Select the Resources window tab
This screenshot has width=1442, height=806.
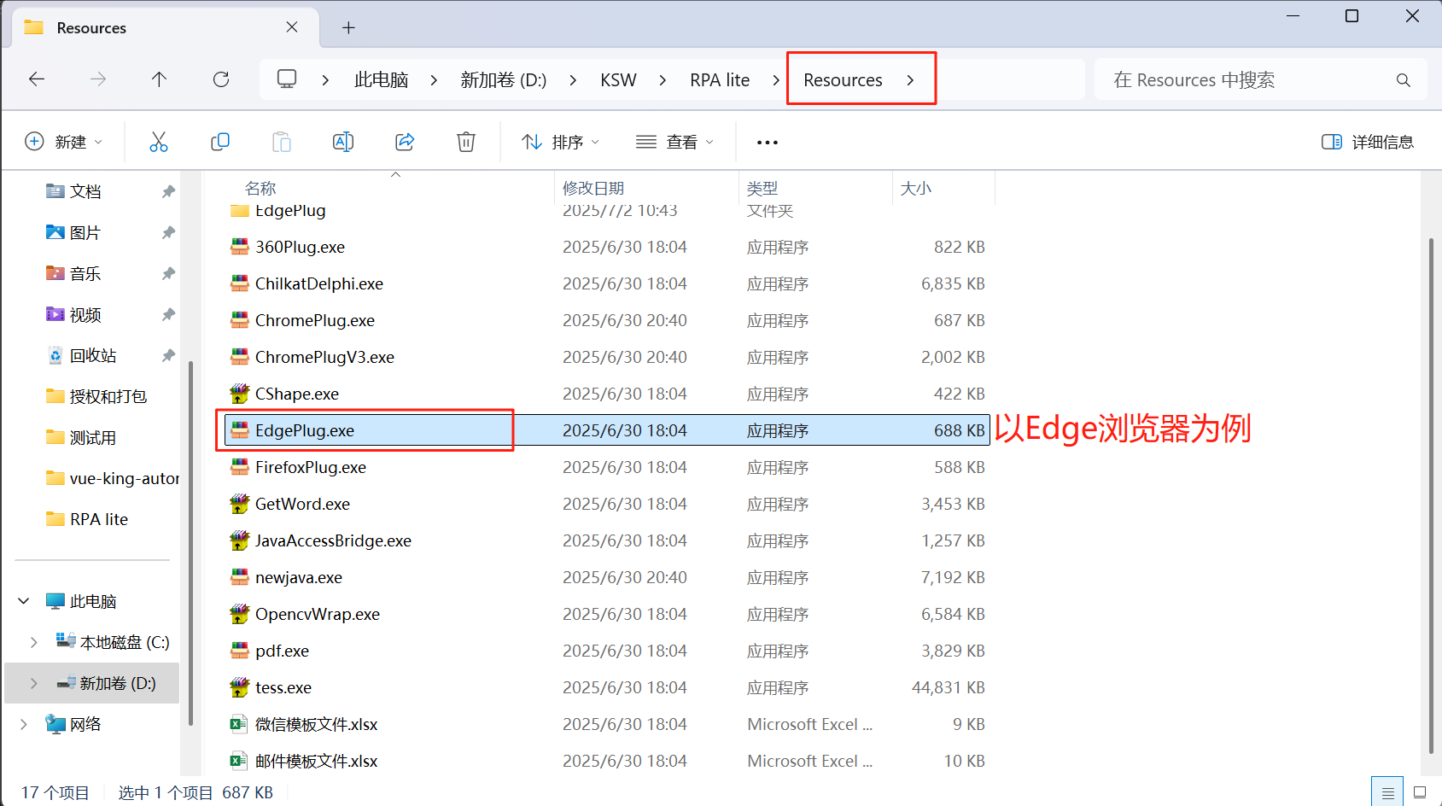point(166,27)
